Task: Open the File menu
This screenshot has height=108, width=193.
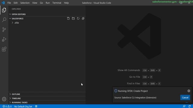Action: pos(9,3)
